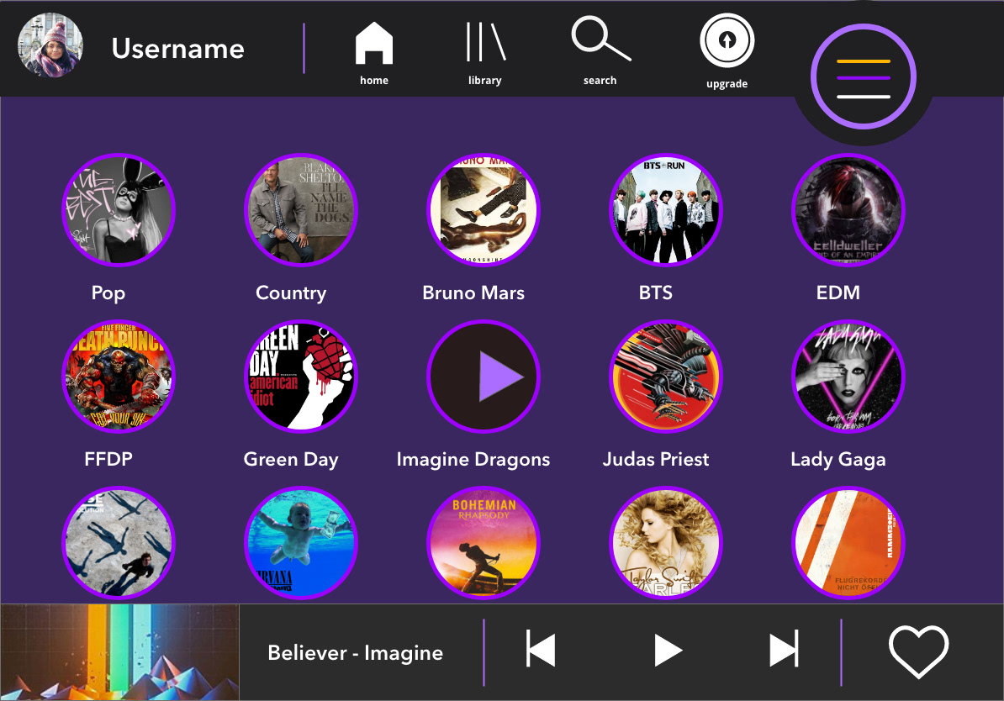Open the orange Rammstein album cover
The height and width of the screenshot is (701, 1004).
coord(848,543)
